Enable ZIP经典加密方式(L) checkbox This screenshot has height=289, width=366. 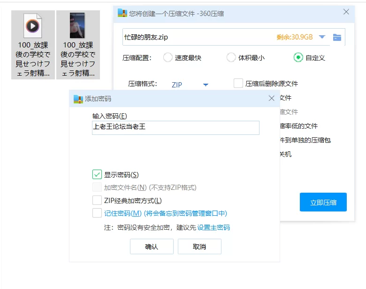click(97, 200)
